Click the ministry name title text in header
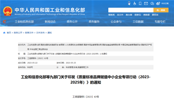Viewport: 174px width, 102px height. coord(50,10)
